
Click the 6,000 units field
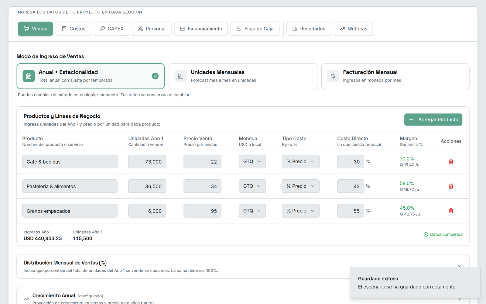click(147, 211)
